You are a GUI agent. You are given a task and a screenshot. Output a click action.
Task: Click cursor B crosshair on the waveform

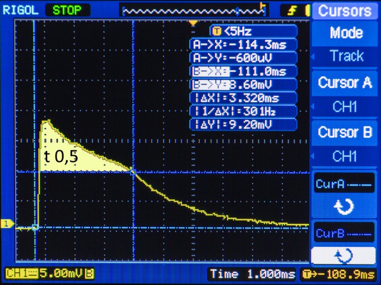133,172
